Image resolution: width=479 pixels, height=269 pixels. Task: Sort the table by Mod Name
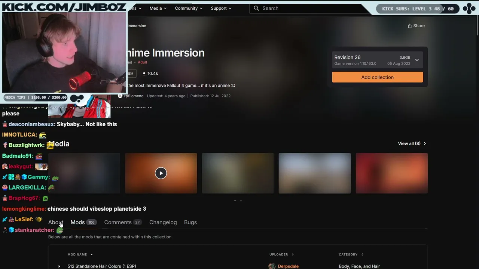pyautogui.click(x=80, y=254)
